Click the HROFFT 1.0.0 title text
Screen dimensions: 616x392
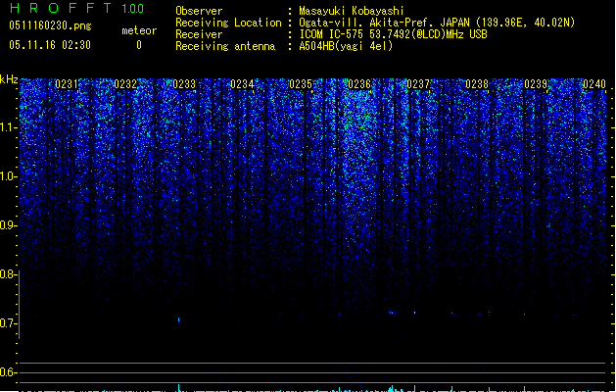[76, 8]
